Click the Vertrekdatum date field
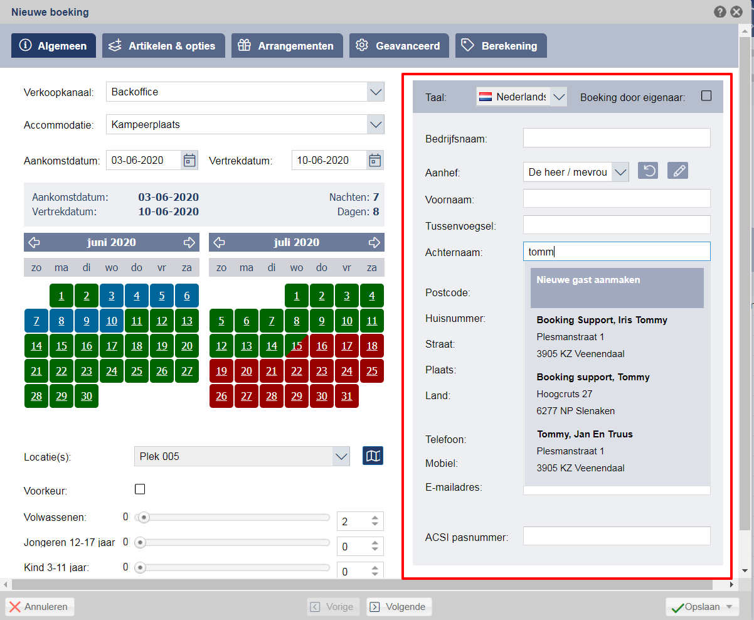This screenshot has height=620, width=754. click(x=330, y=160)
